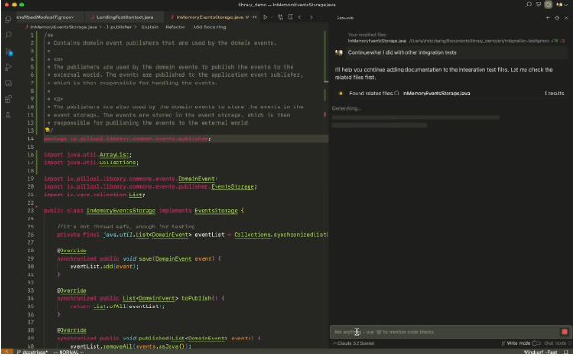Image resolution: width=575 pixels, height=356 pixels.
Task: Click the title bar search magnifier icon
Action: coord(529,5)
